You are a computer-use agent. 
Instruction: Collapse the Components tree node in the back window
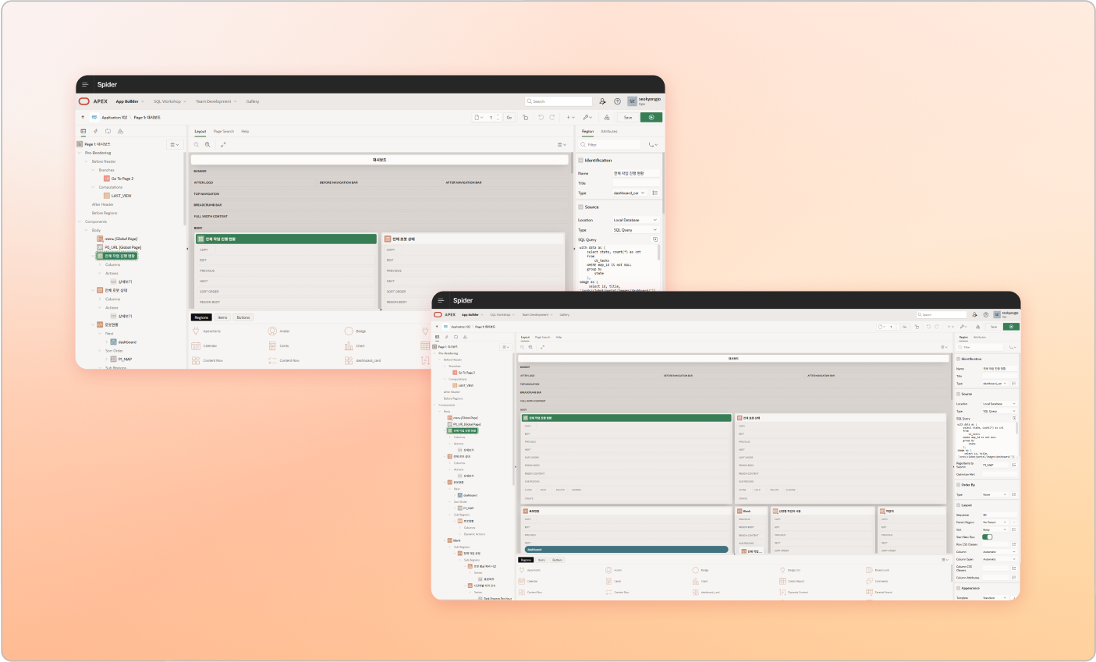tap(80, 221)
